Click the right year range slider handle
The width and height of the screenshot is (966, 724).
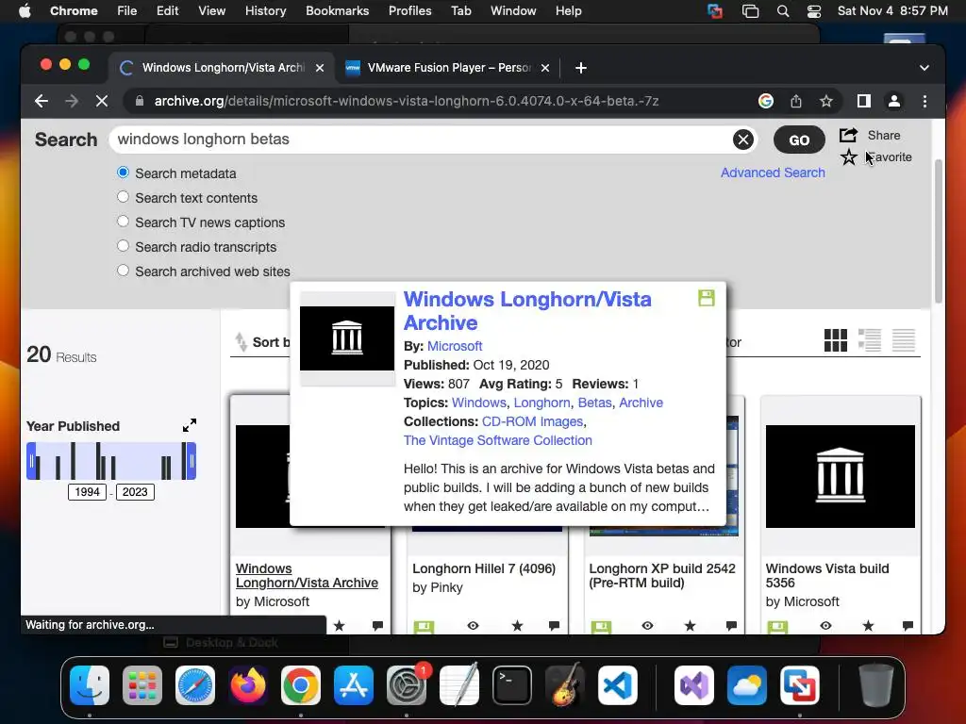pos(192,461)
